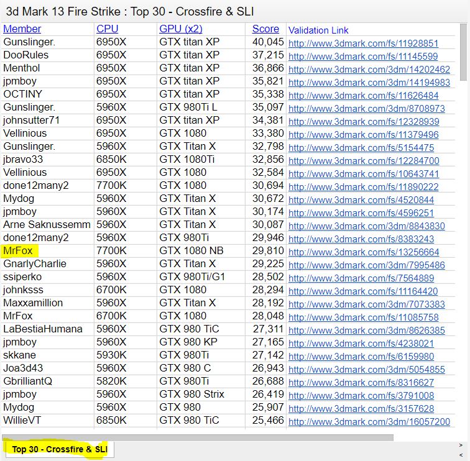The height and width of the screenshot is (461, 470).
Task: Open validation link 3dm/7995486
Action: click(366, 265)
